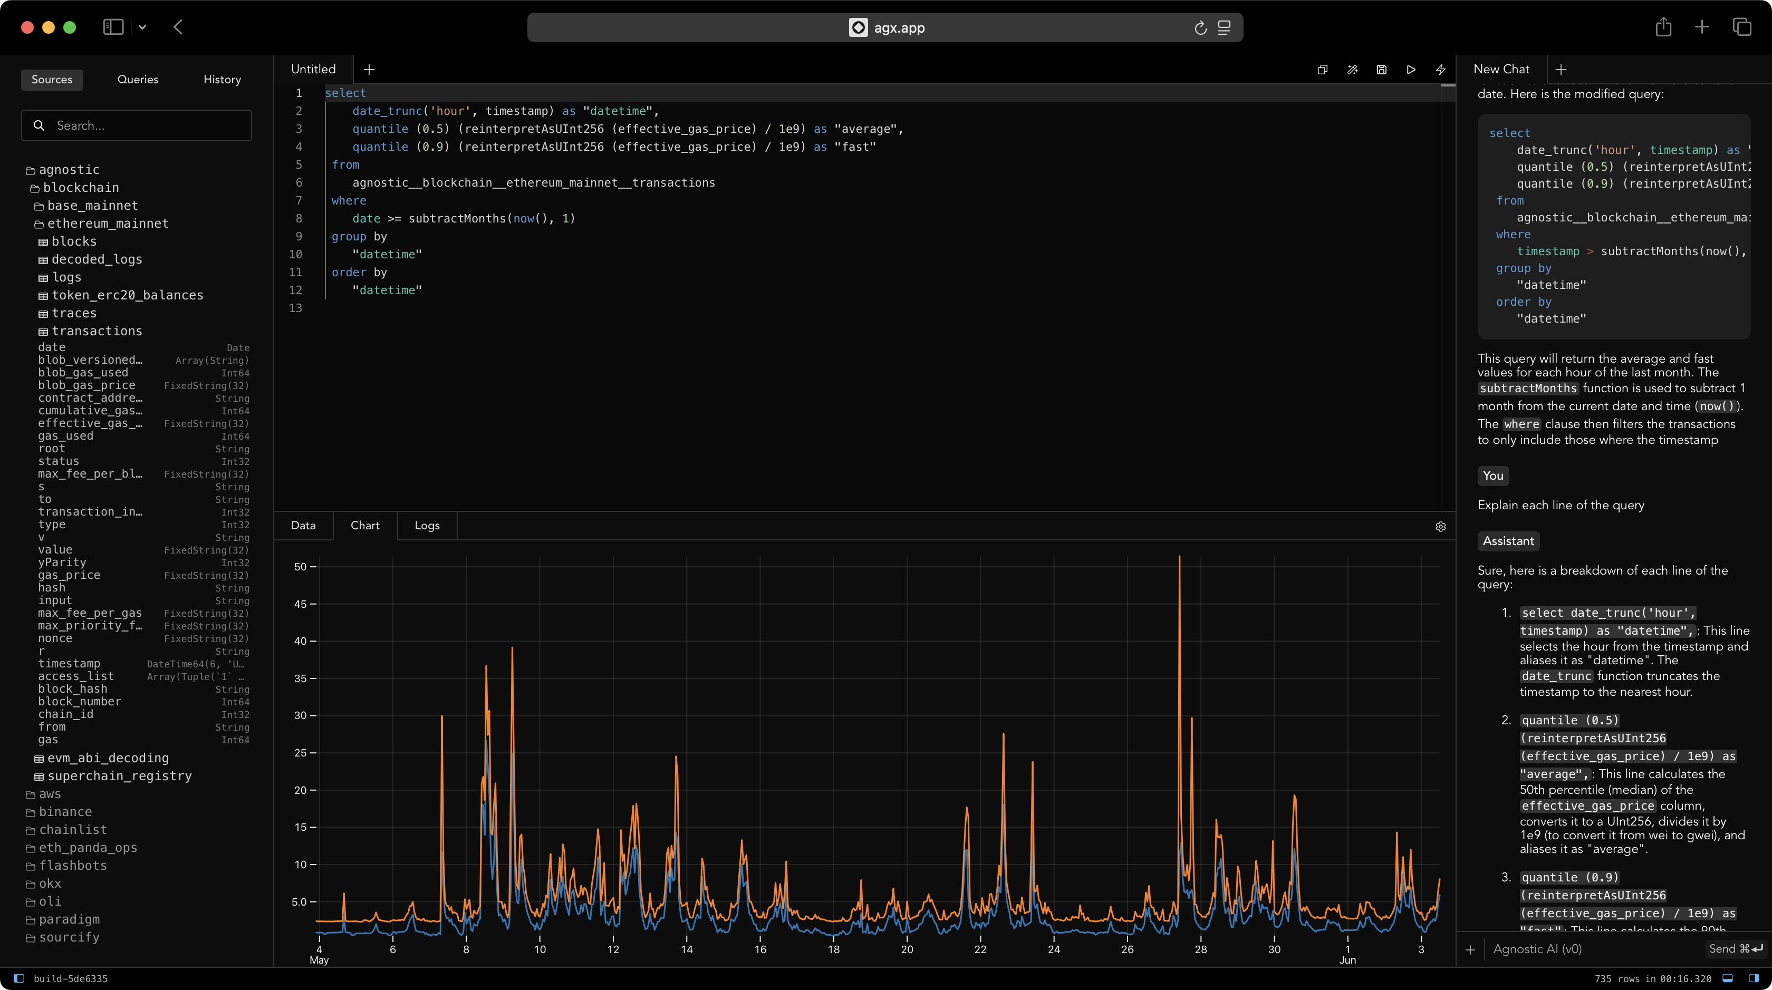Click the copy query icon in editor toolbar
1772x990 pixels.
click(x=1322, y=70)
